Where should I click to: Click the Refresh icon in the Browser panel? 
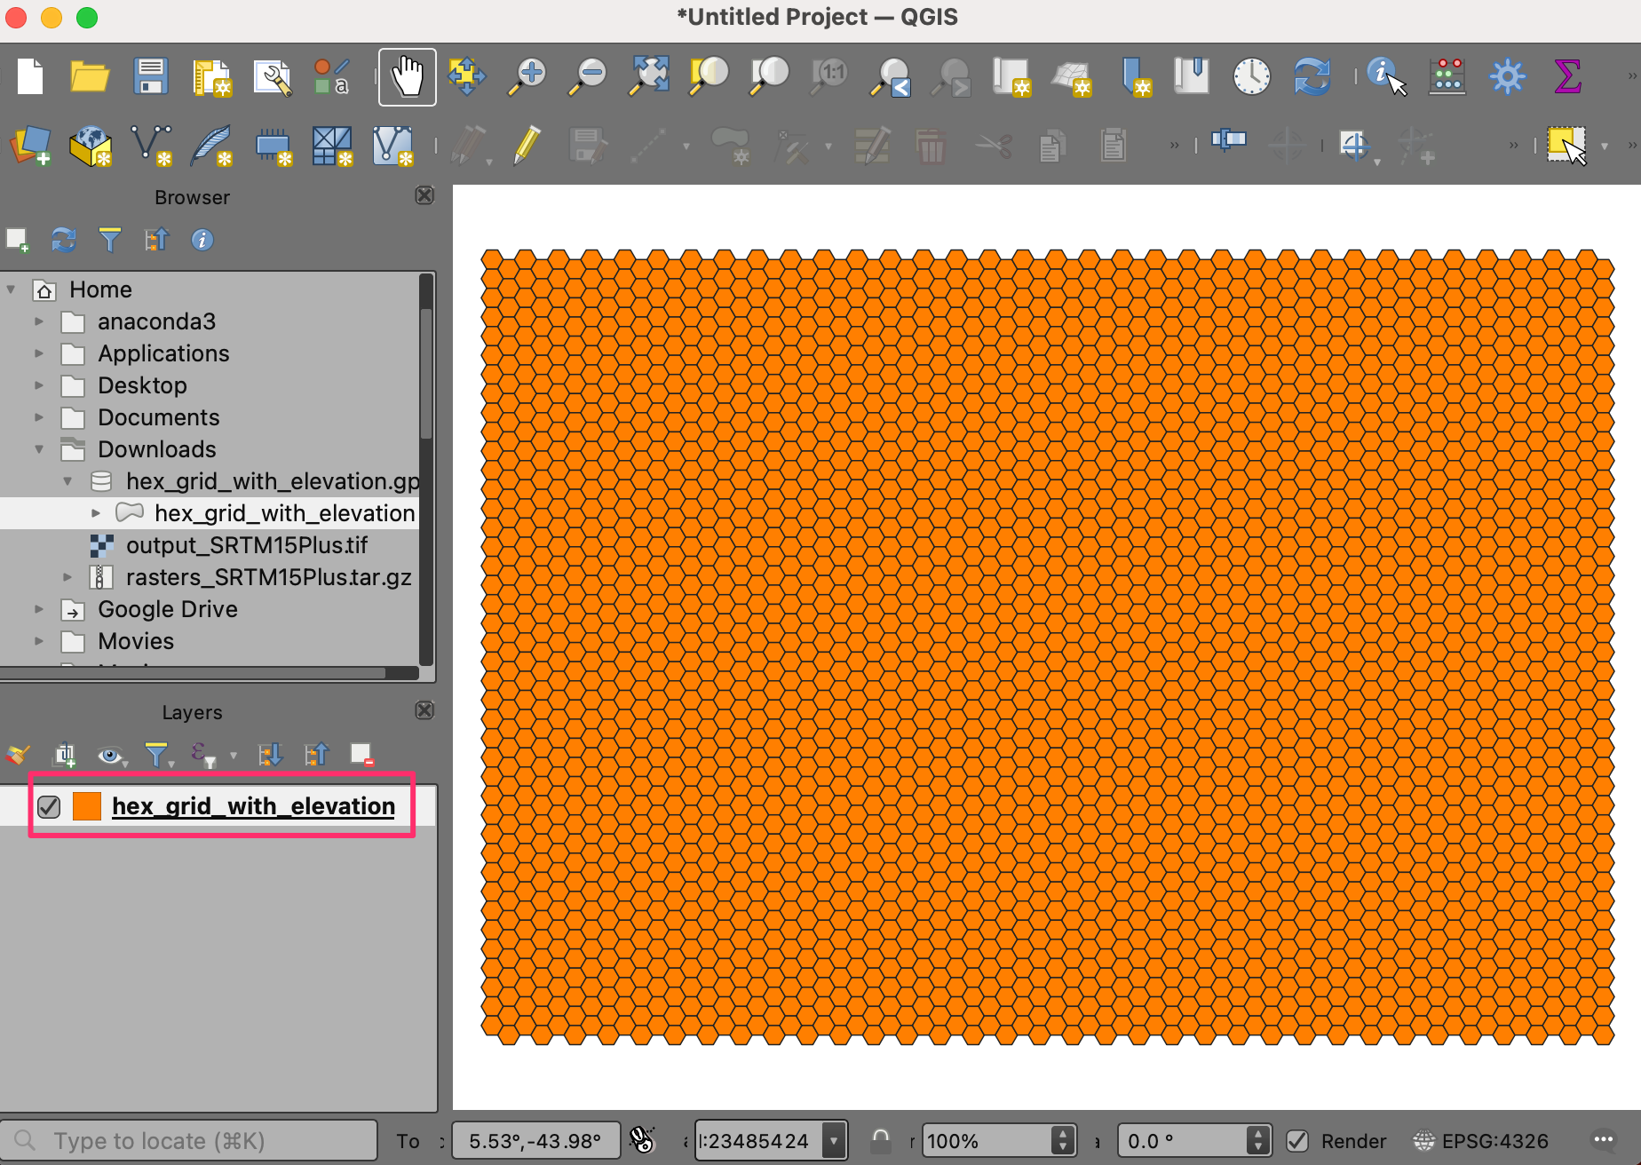coord(64,240)
